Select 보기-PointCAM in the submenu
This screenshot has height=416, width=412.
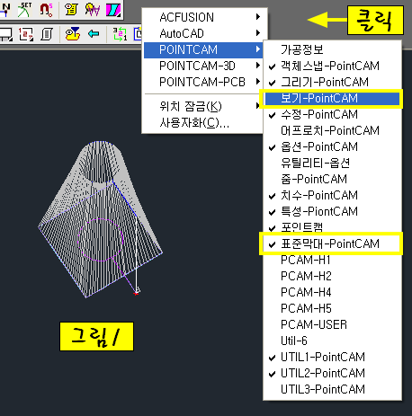[332, 98]
